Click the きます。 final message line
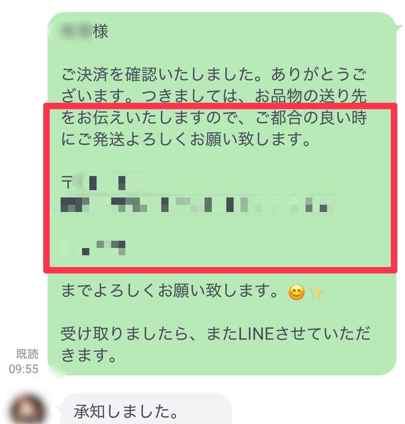 point(89,355)
